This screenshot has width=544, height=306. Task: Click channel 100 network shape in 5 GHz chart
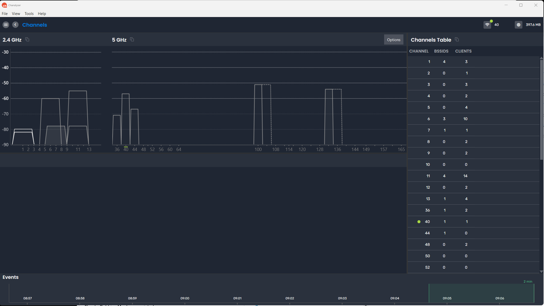click(258, 114)
